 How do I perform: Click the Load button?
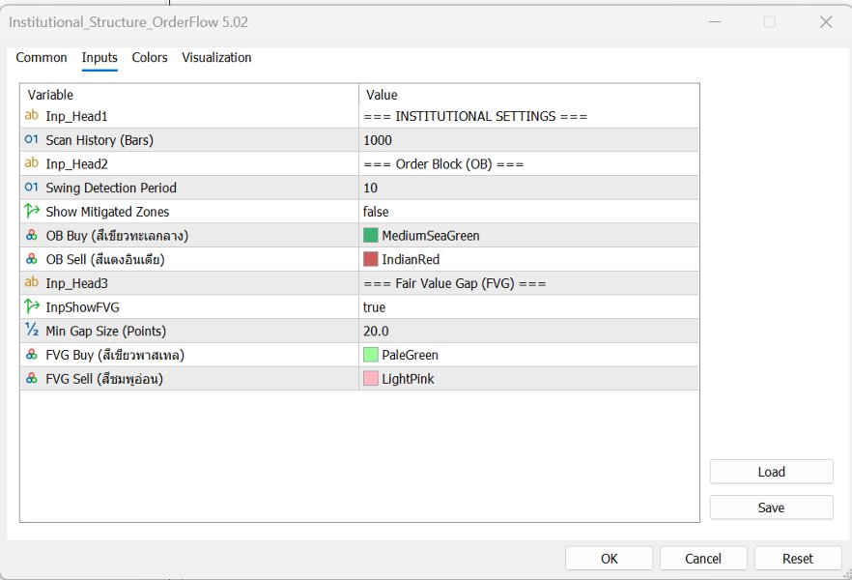pos(770,472)
